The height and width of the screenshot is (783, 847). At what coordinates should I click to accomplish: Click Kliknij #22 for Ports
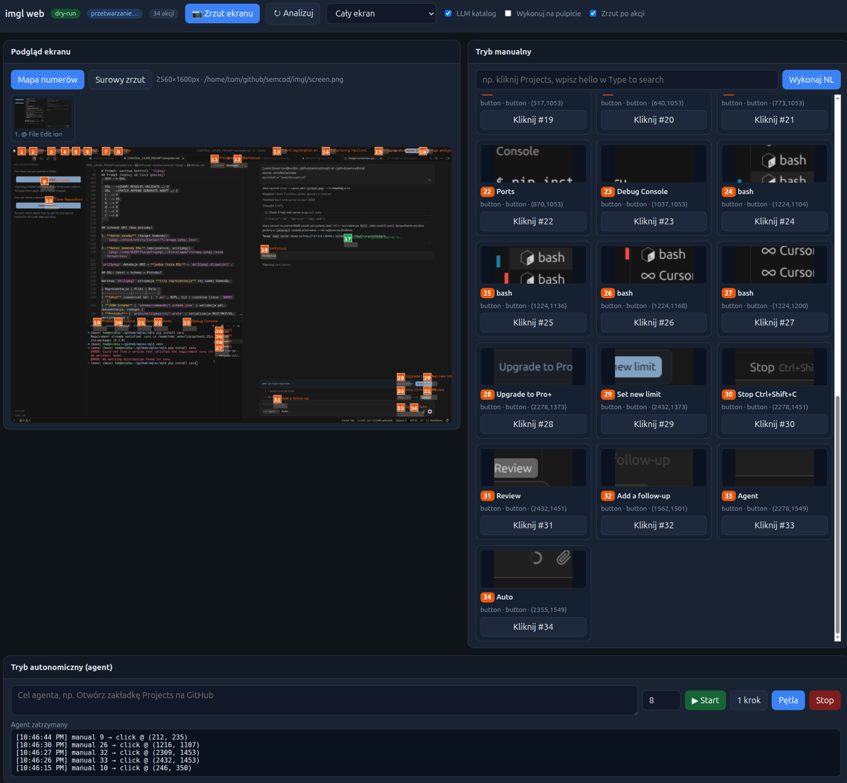533,221
